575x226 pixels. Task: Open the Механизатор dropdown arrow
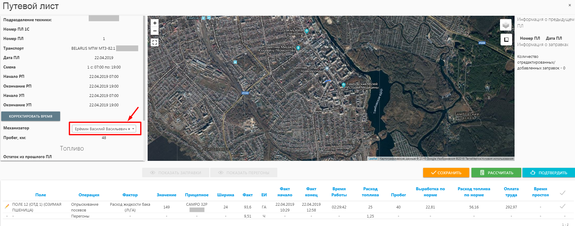tap(133, 129)
